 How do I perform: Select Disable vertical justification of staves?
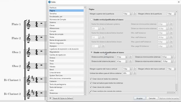click(x=92, y=52)
